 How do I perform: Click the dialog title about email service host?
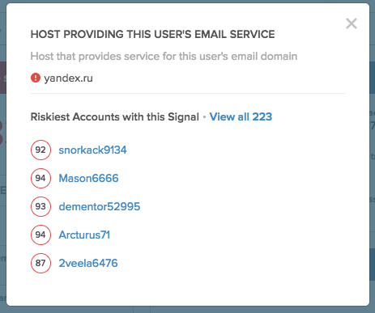point(152,34)
